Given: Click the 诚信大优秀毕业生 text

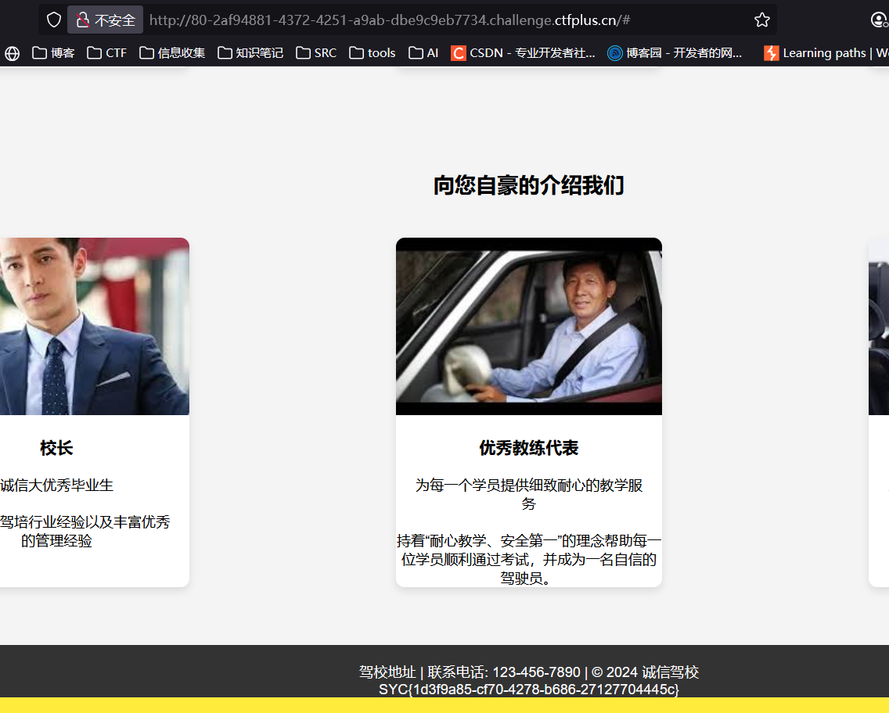Looking at the screenshot, I should pos(56,485).
